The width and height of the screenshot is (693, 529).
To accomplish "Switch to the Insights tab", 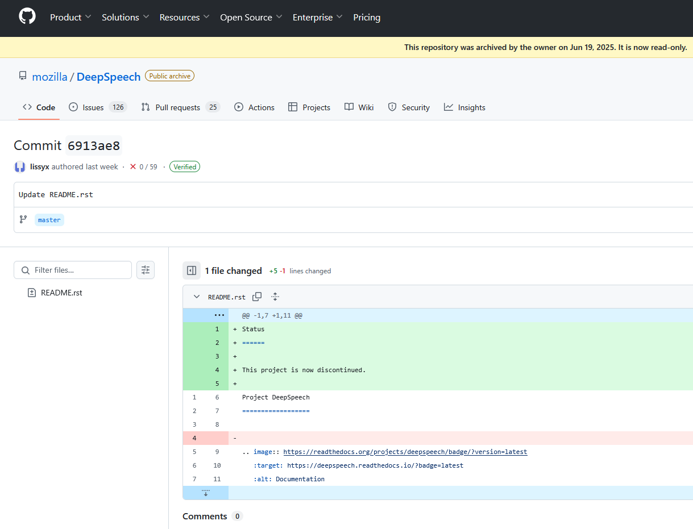I will coord(464,107).
